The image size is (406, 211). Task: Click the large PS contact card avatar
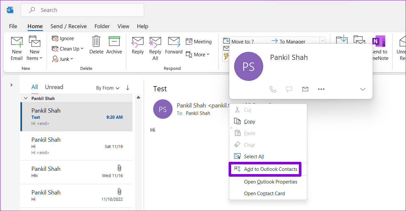tap(249, 66)
